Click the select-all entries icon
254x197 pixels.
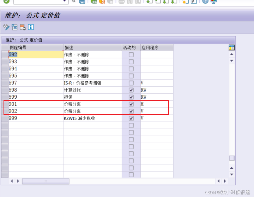[14, 27]
